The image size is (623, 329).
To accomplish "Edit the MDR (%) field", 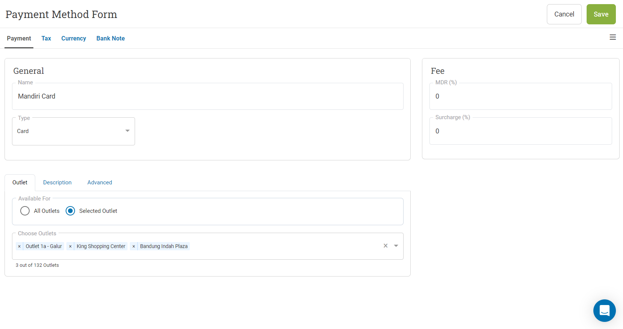I will (x=521, y=96).
